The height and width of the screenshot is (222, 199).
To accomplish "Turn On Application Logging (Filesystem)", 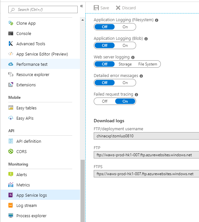I will click(x=125, y=27).
